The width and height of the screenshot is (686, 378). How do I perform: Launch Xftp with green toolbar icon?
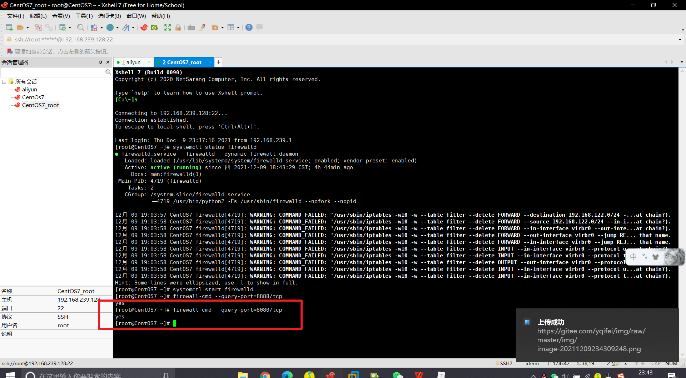154,27
